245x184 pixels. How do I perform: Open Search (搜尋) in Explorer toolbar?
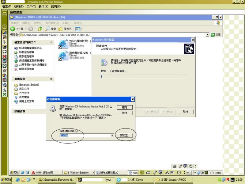tap(51, 29)
